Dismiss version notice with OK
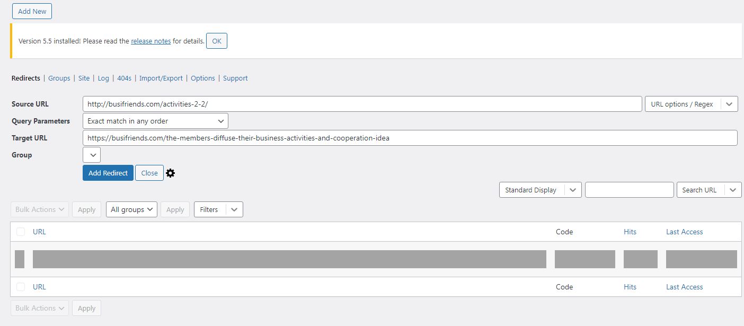Image resolution: width=744 pixels, height=326 pixels. coord(217,41)
